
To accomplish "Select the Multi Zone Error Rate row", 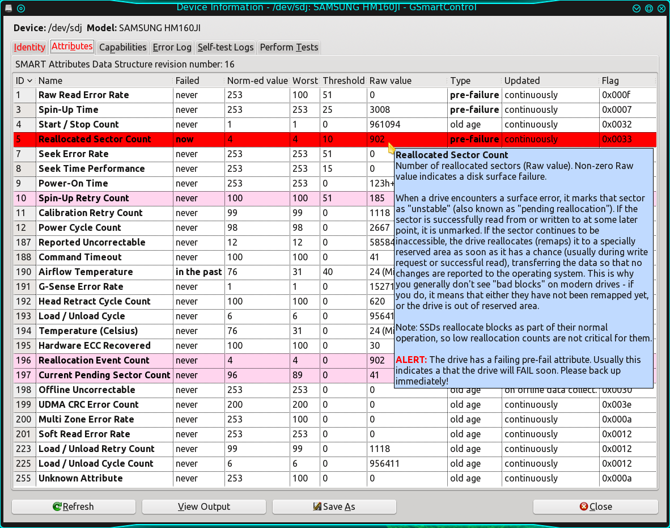I will tap(335, 420).
